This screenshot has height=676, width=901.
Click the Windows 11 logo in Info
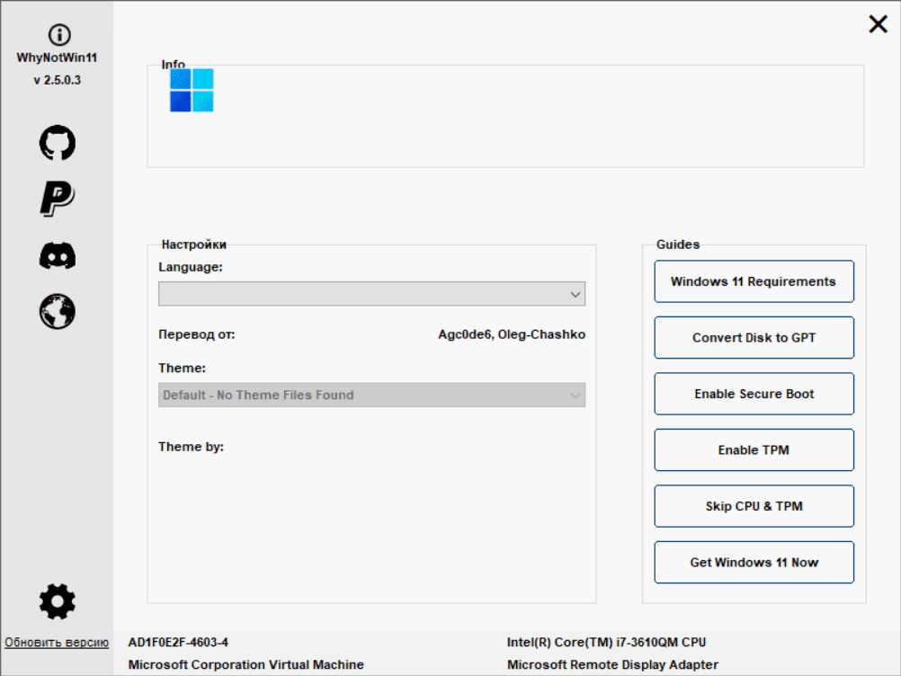192,90
